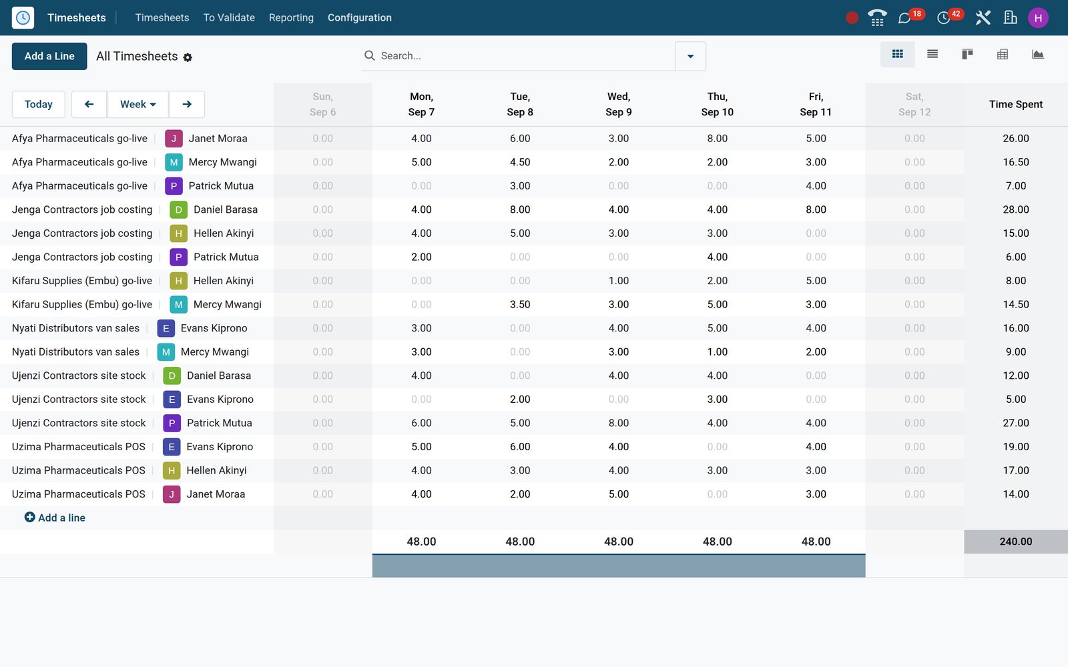Select Friday 5.00 cell for Hellen Akinyi Kifaru row
The height and width of the screenshot is (667, 1068).
[816, 281]
